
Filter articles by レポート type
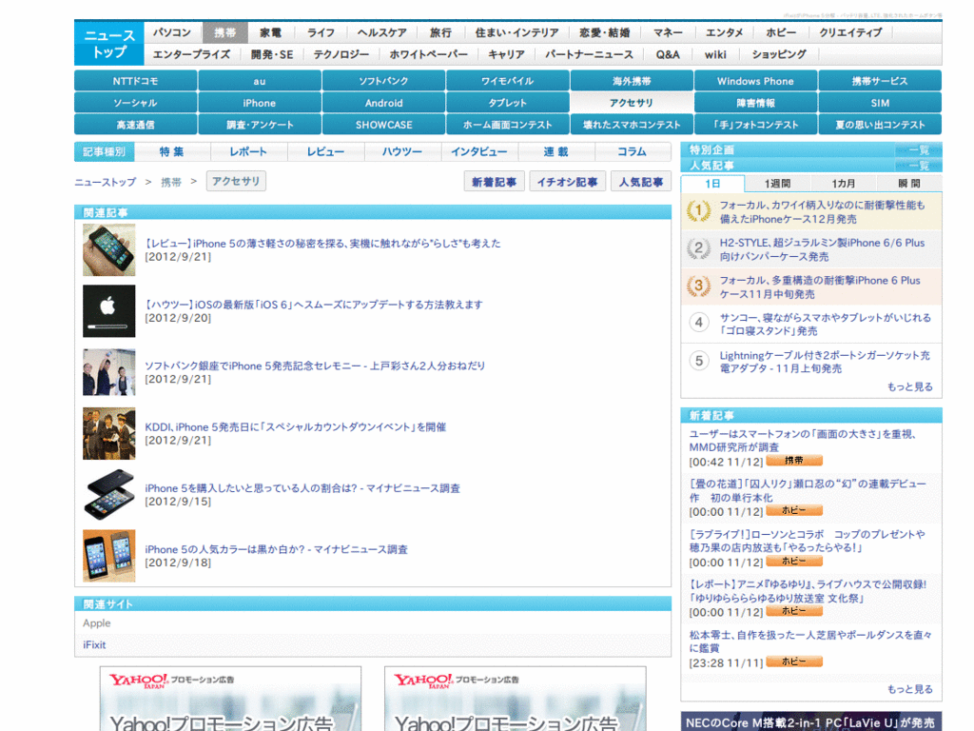248,151
